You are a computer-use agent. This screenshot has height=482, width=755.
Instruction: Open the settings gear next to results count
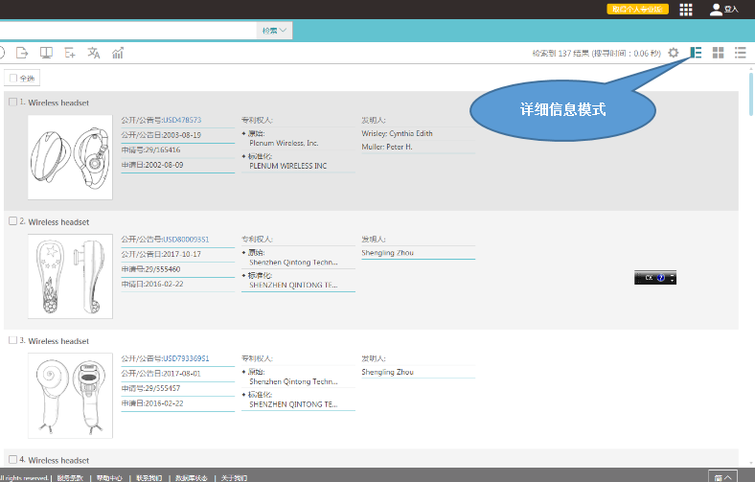674,53
